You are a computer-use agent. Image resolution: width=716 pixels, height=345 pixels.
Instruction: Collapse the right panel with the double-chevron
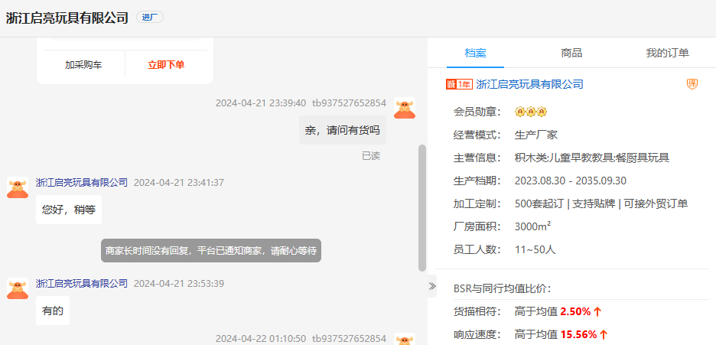[432, 286]
